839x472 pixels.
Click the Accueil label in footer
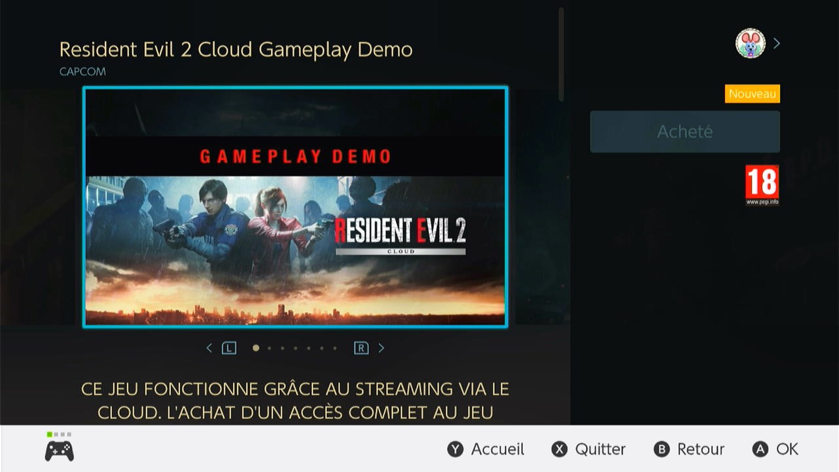coord(498,449)
